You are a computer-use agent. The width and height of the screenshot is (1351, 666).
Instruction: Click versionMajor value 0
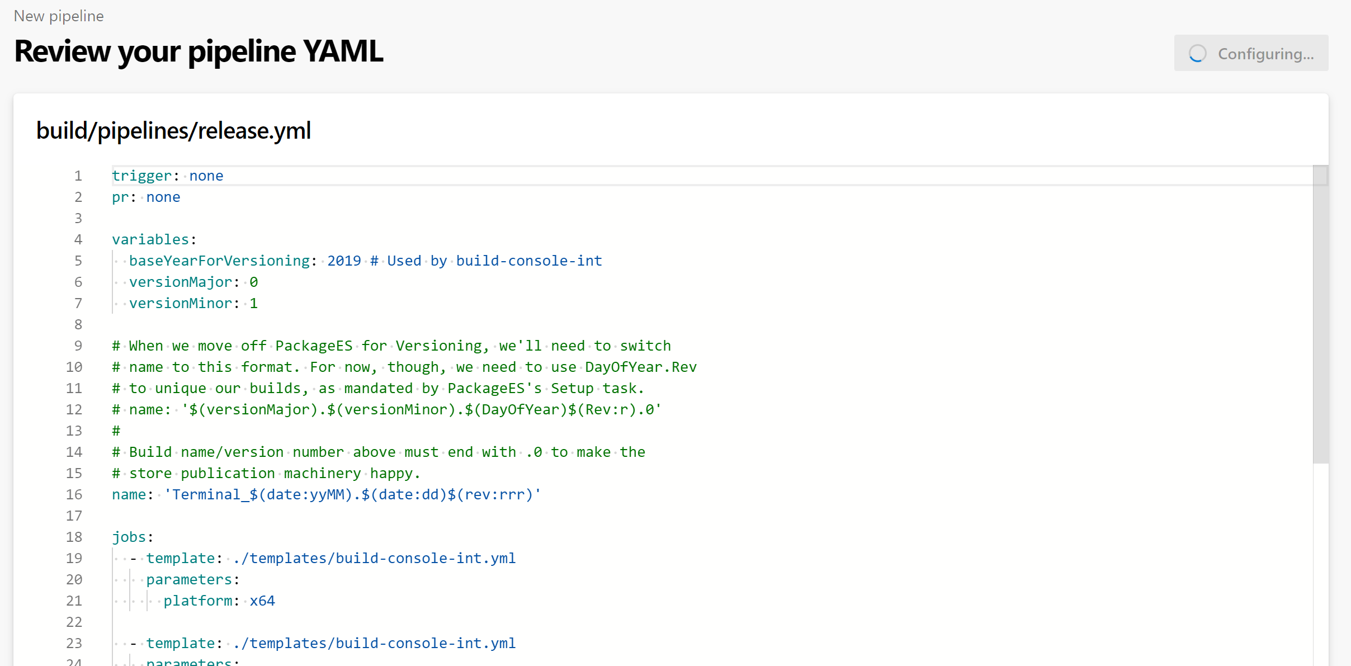tap(254, 282)
